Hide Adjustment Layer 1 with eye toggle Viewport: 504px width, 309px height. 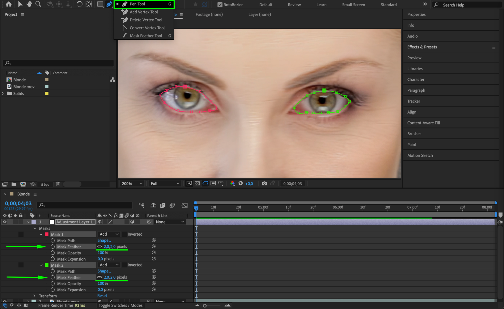point(5,222)
